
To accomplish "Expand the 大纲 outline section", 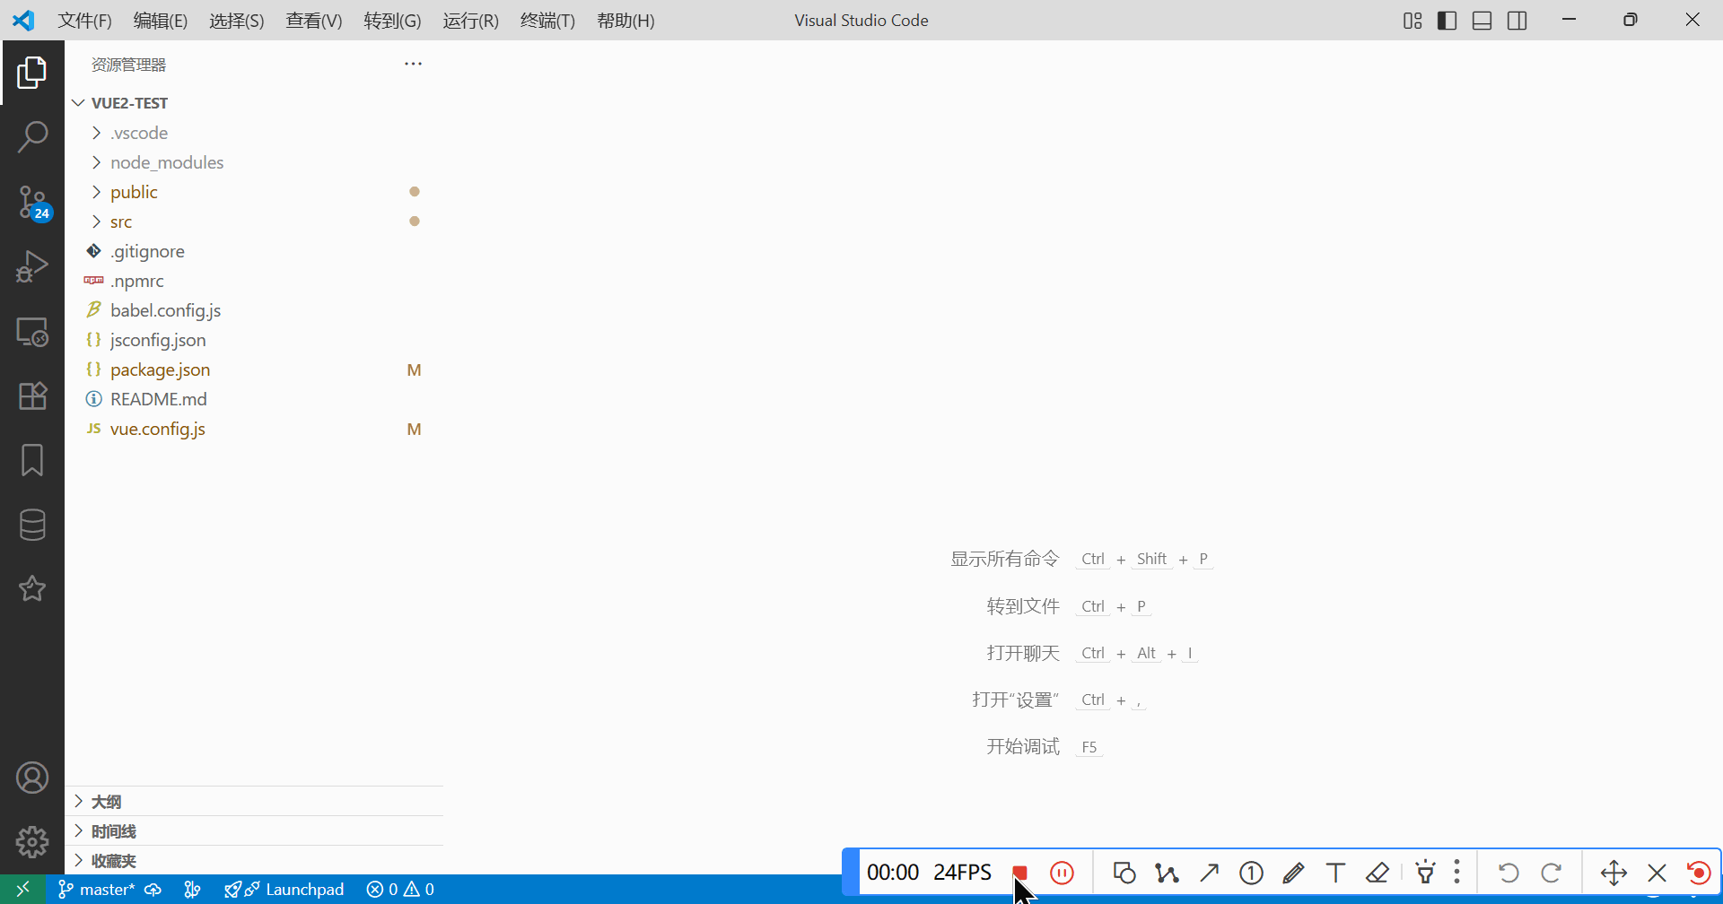I will 254,802.
